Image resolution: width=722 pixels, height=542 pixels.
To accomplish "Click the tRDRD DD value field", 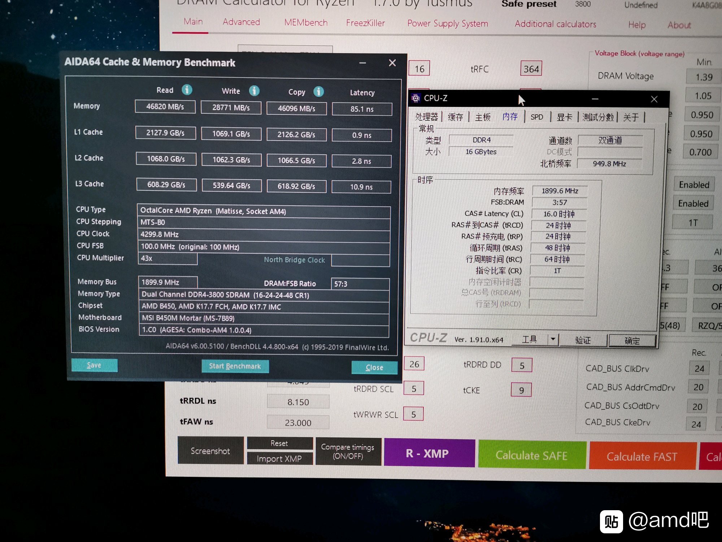I will click(x=522, y=365).
